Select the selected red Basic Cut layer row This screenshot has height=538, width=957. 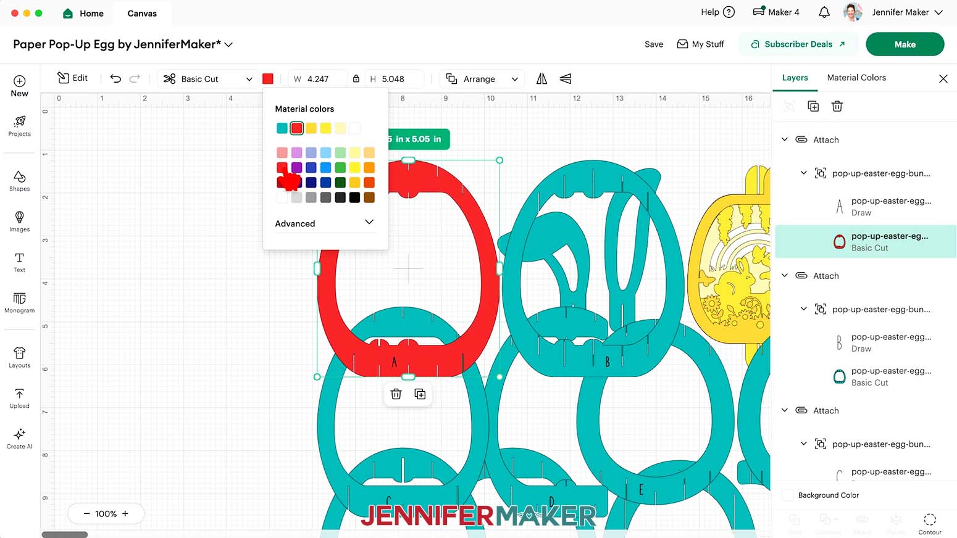pyautogui.click(x=866, y=241)
